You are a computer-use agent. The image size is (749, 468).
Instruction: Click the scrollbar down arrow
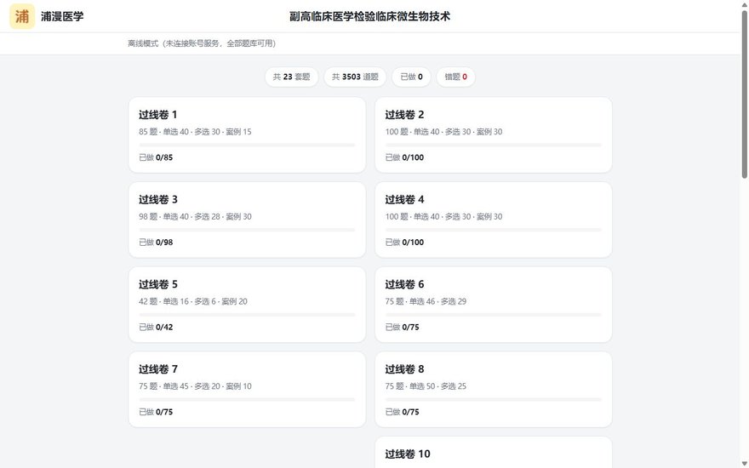pyautogui.click(x=744, y=463)
